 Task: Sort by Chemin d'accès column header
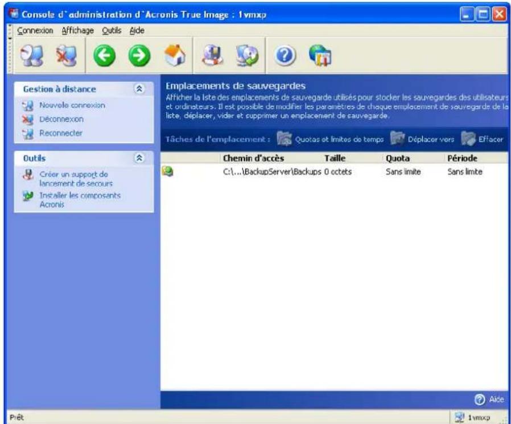tap(254, 158)
